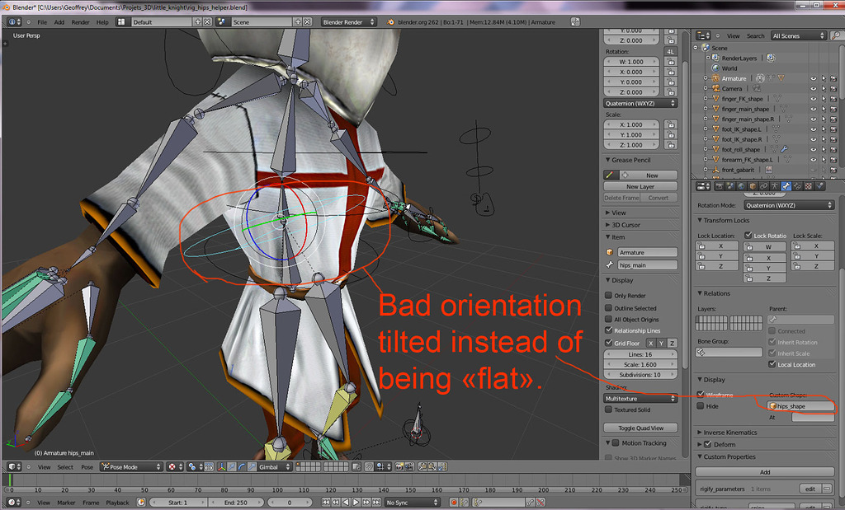Screen dimensions: 845x510
Task: Click the copy pose icon in 3D header
Action: pos(422,466)
